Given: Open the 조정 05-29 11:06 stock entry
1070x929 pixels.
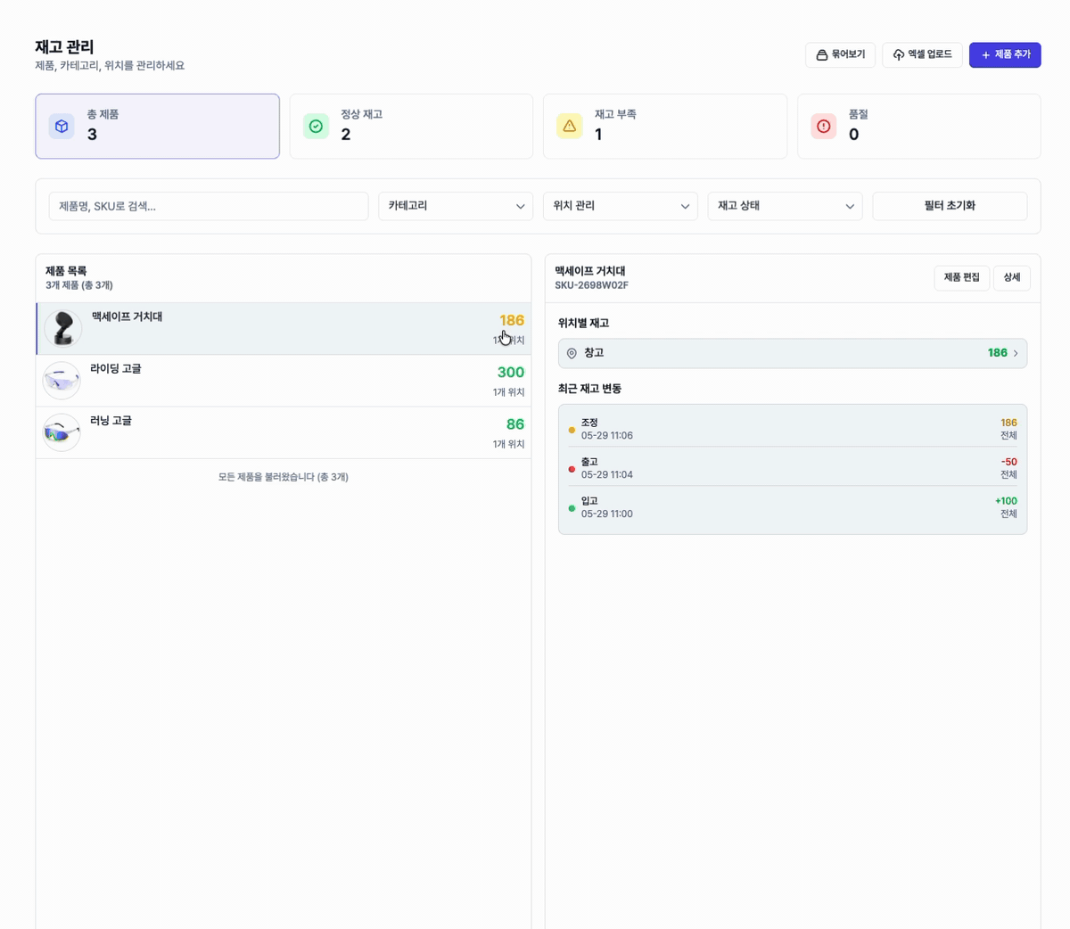Looking at the screenshot, I should [793, 429].
